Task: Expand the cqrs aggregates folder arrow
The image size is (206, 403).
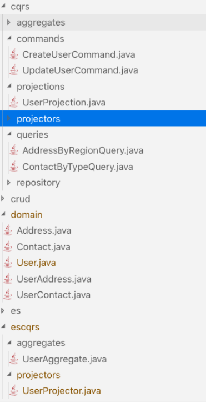Action: 9,22
